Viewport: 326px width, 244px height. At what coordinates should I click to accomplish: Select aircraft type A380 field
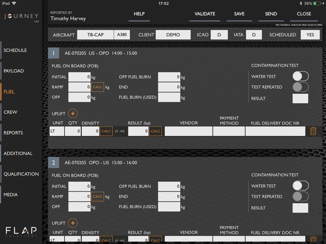tap(122, 35)
